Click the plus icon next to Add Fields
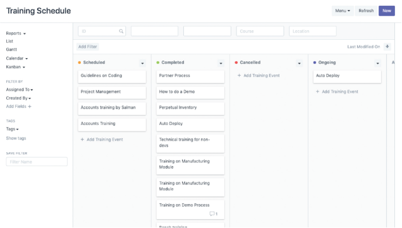Screen dimensions: 402x228 click(30, 106)
